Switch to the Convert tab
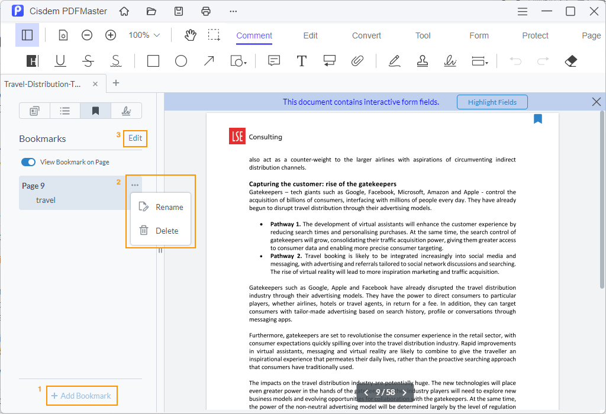Screen dimensions: 606x414 [x=366, y=35]
